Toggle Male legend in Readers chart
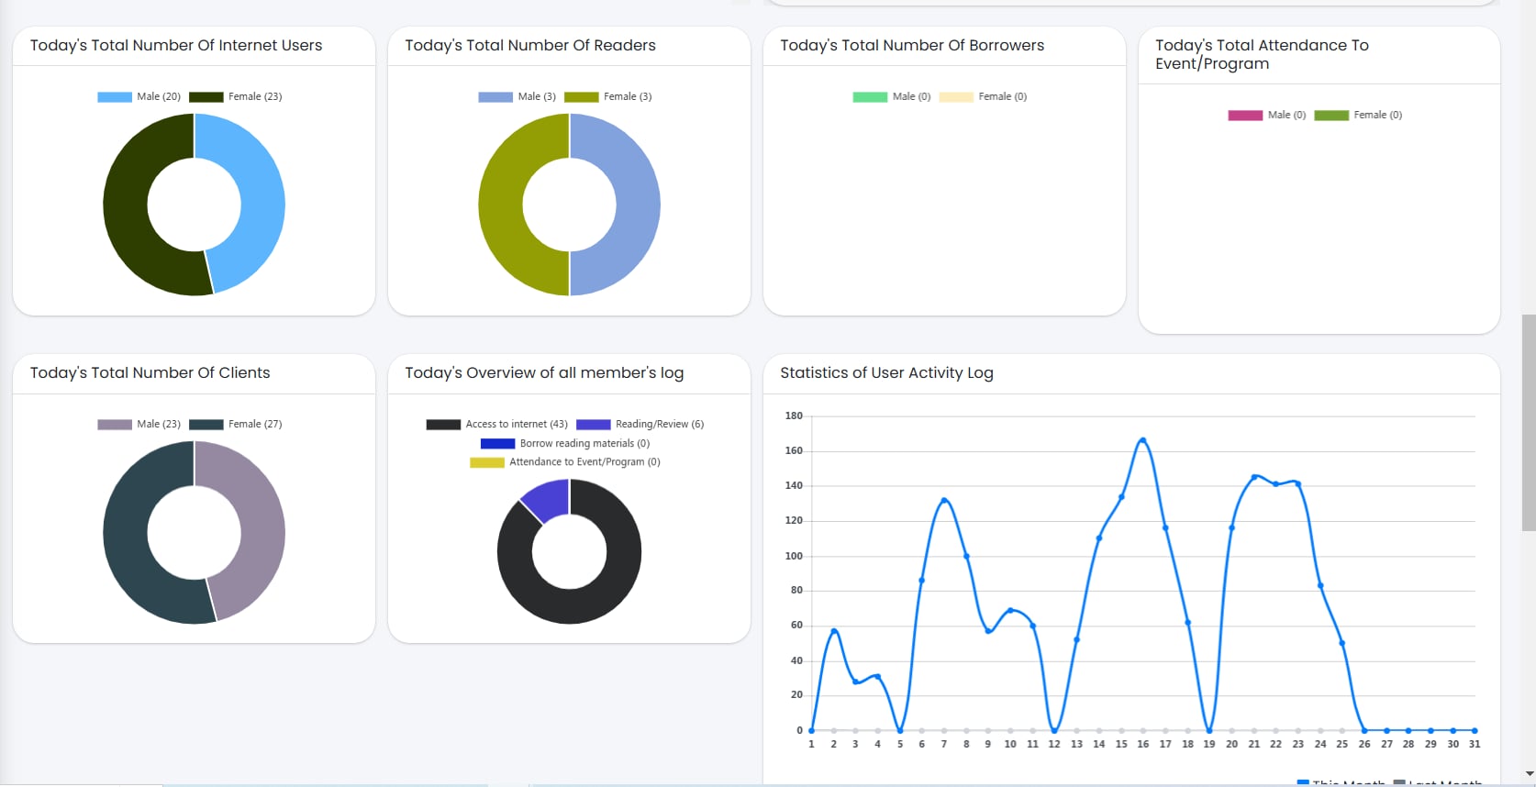Image resolution: width=1536 pixels, height=787 pixels. [517, 96]
